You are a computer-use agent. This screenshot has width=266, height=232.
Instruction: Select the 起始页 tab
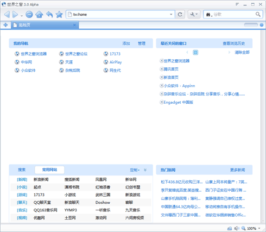click(x=45, y=25)
